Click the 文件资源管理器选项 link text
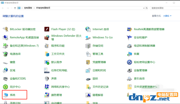The width and height of the screenshot is (180, 104). click(x=146, y=87)
